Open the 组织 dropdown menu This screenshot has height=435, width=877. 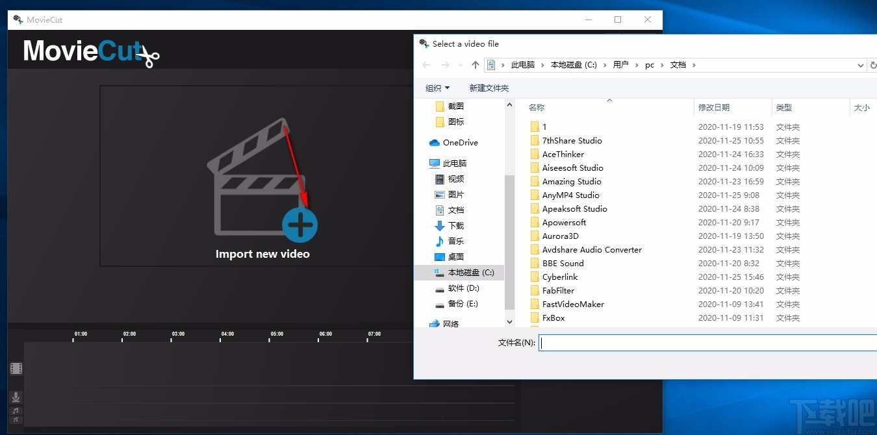point(437,88)
